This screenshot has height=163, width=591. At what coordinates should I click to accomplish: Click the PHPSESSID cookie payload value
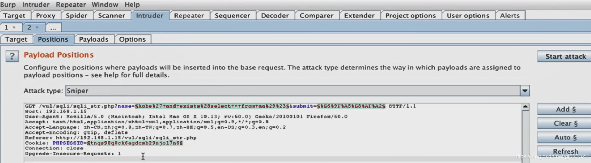pos(135,143)
